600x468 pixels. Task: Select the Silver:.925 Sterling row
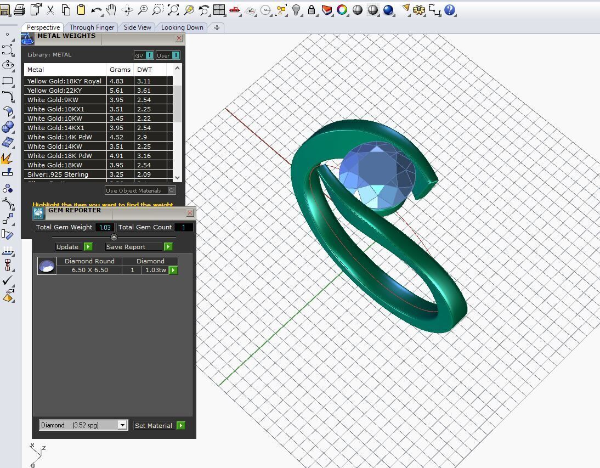tap(98, 174)
